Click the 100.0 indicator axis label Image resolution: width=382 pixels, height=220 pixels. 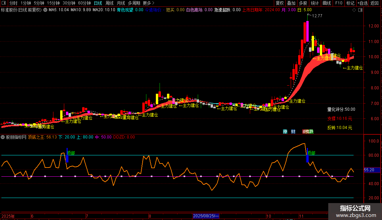374,141
